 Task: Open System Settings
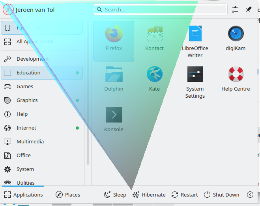coord(195,81)
